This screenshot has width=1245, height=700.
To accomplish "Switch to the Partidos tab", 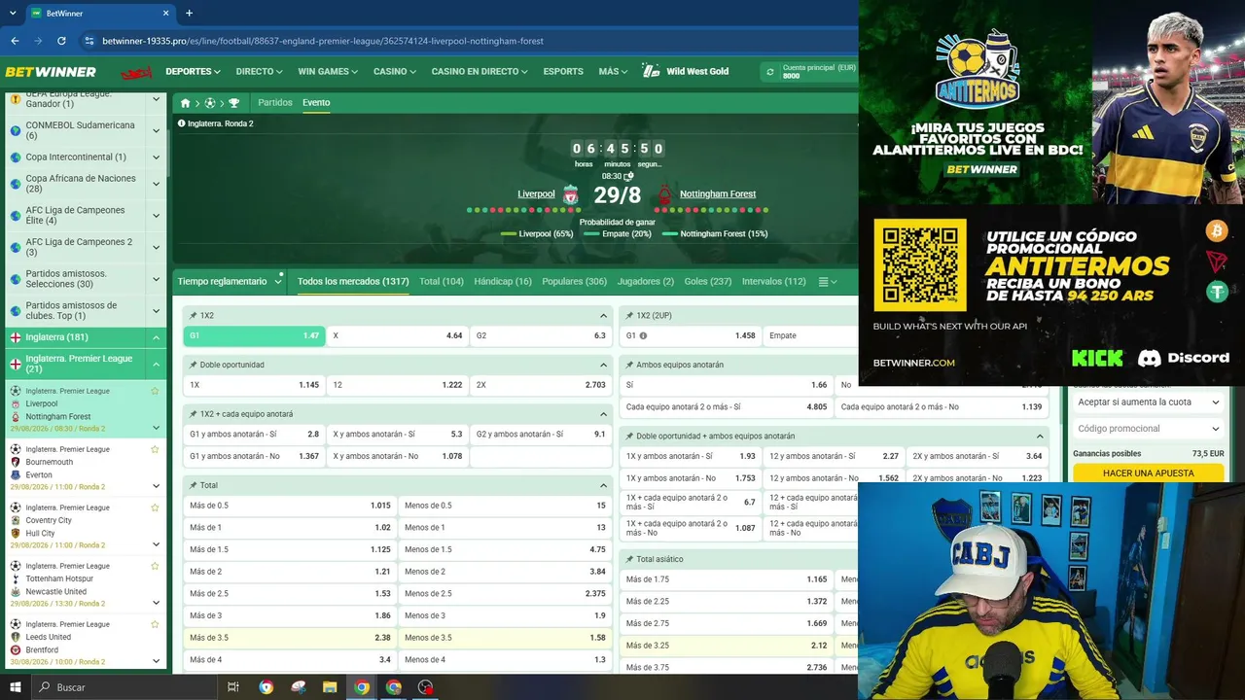I will 275,103.
